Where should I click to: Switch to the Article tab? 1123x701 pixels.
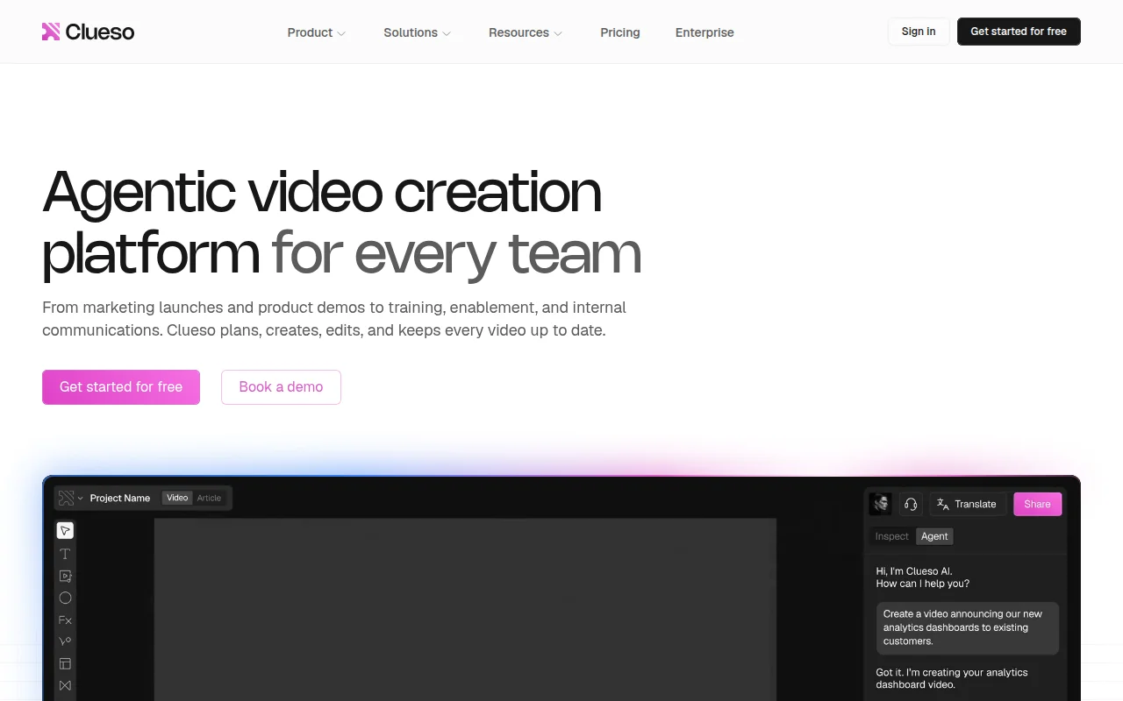click(209, 498)
